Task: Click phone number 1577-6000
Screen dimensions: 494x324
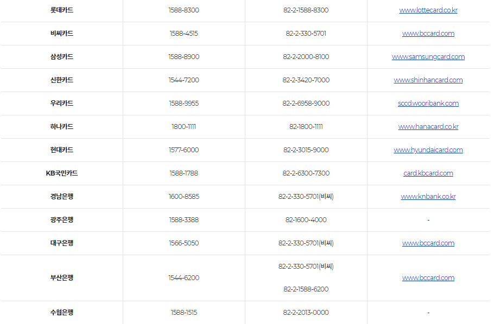Action: (183, 150)
